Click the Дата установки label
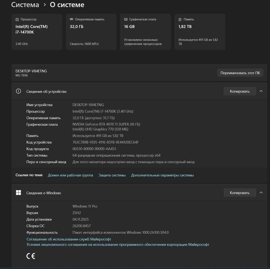This screenshot has width=270, height=269. (x=39, y=219)
